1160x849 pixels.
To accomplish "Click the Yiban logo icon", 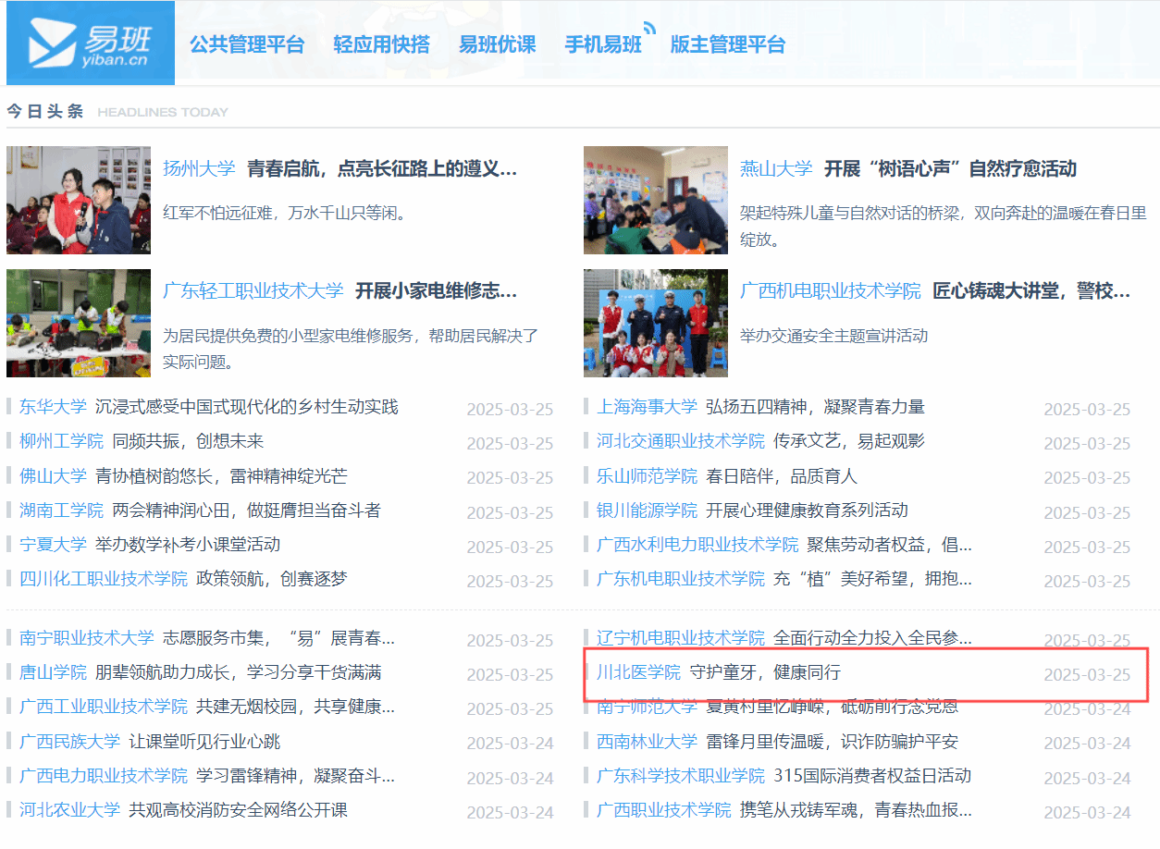I will [x=90, y=43].
